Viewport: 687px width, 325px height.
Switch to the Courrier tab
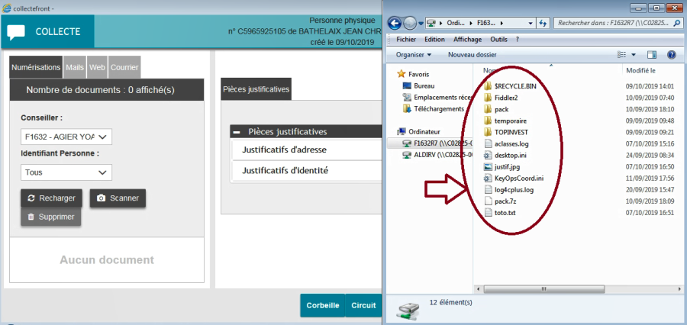coord(124,67)
